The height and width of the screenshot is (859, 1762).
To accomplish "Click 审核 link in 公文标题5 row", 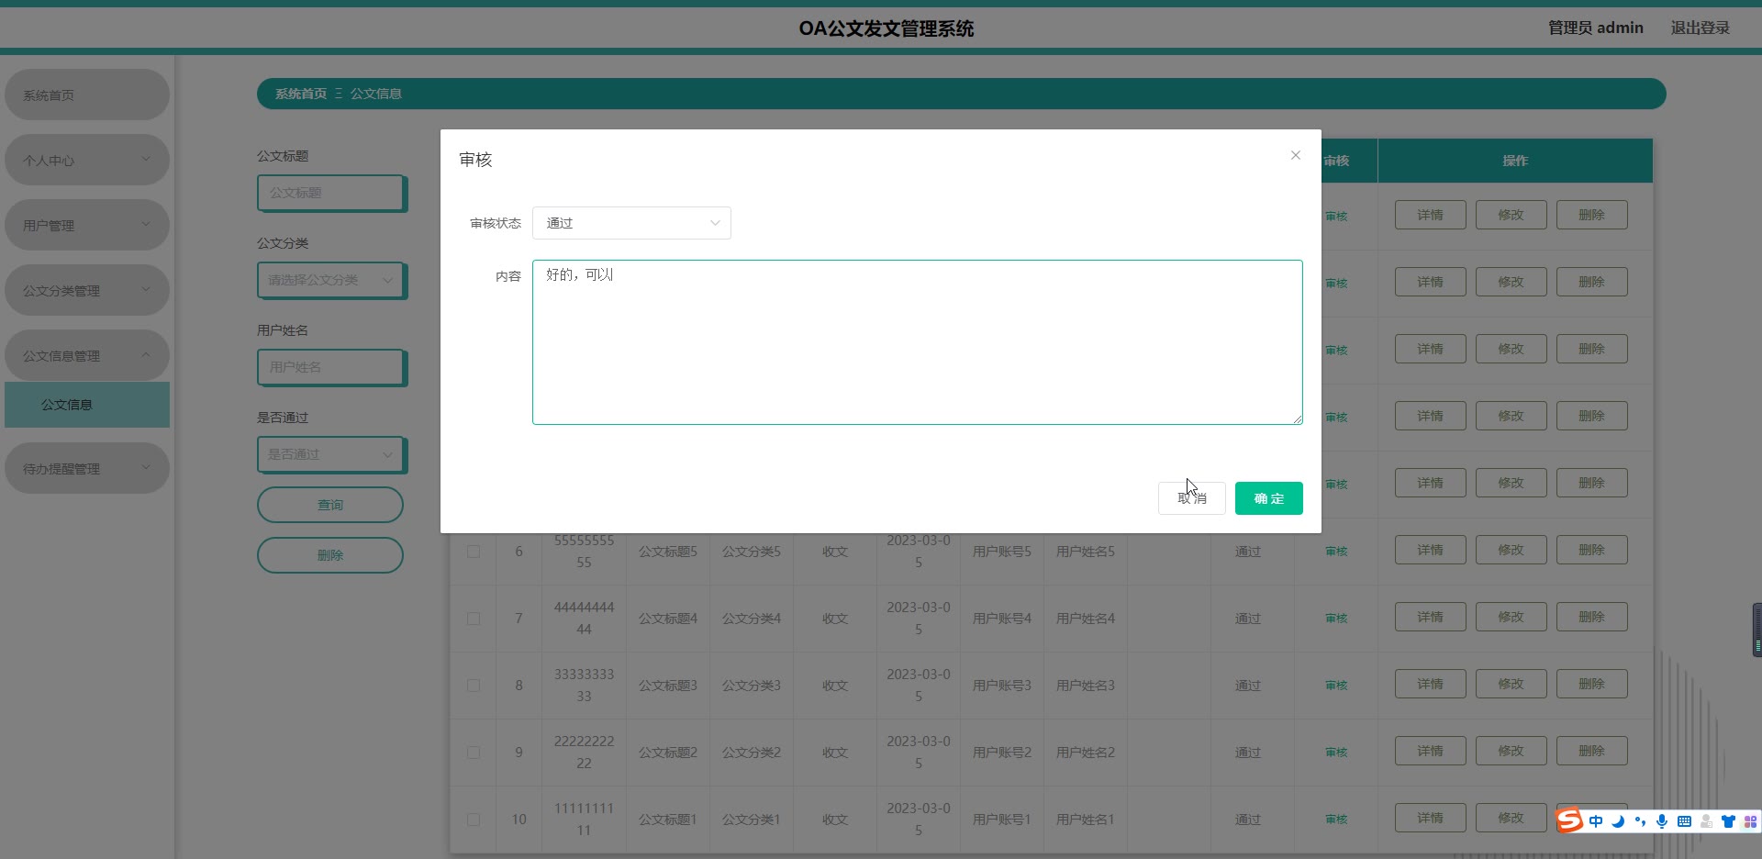I will pyautogui.click(x=1336, y=552).
